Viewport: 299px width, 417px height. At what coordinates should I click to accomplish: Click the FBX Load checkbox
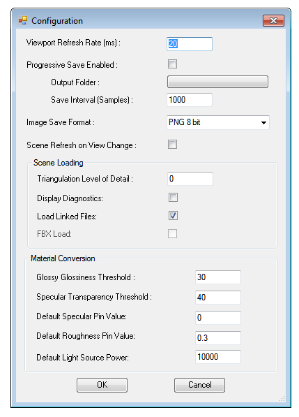point(172,234)
